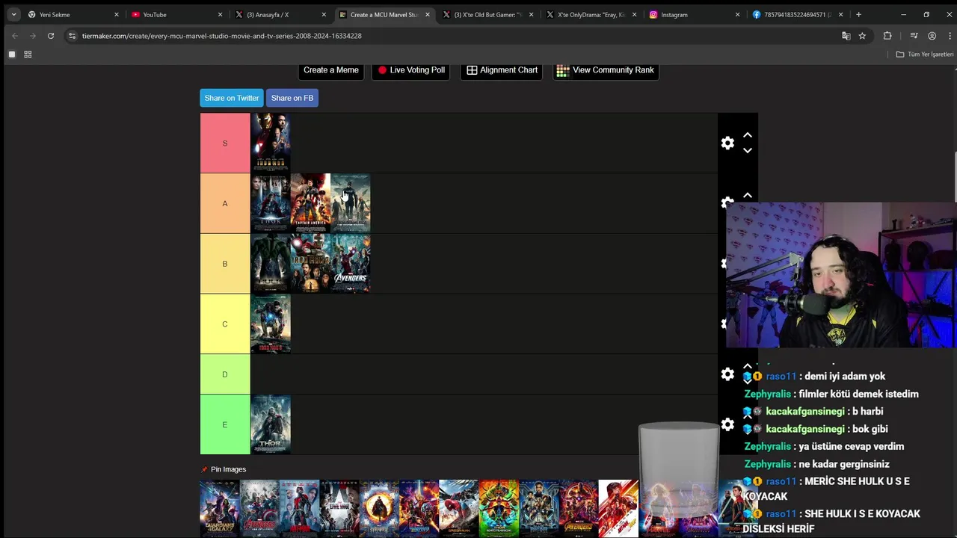Open settings gear for the S tier row
Image resolution: width=957 pixels, height=538 pixels.
click(x=727, y=143)
